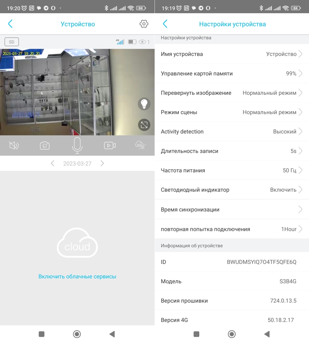Screen dimensions: 309x344
Task: Tap Android recent apps square, right screen
Action: pyautogui.click(x=197, y=334)
